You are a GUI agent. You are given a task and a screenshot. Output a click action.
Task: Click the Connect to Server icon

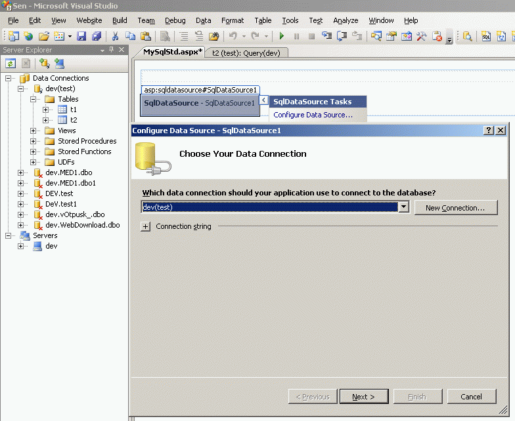59,64
